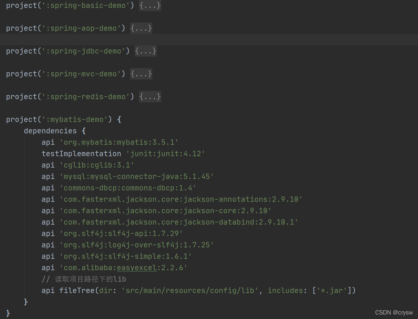Click the dependencies keyword

(x=50, y=131)
